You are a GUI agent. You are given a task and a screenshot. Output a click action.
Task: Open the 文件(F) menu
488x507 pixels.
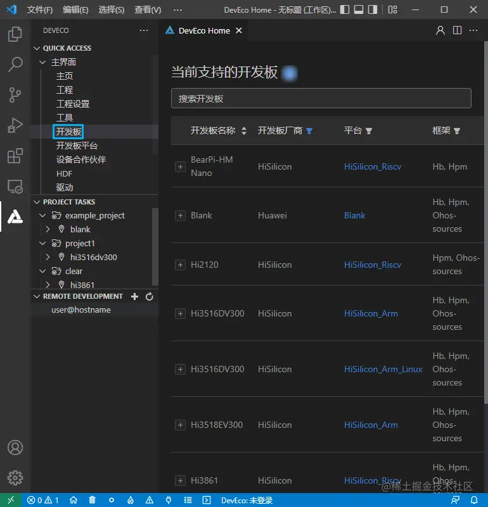[x=39, y=9]
